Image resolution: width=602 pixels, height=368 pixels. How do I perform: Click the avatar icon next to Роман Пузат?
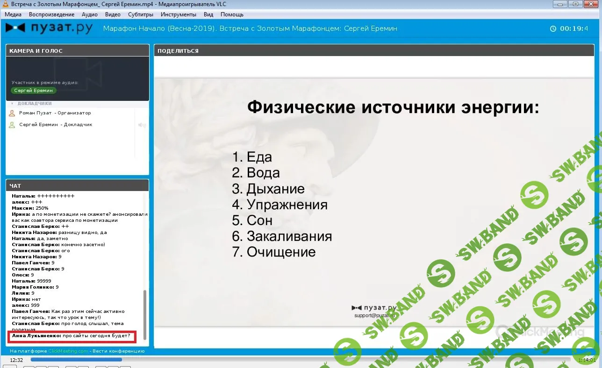point(12,113)
